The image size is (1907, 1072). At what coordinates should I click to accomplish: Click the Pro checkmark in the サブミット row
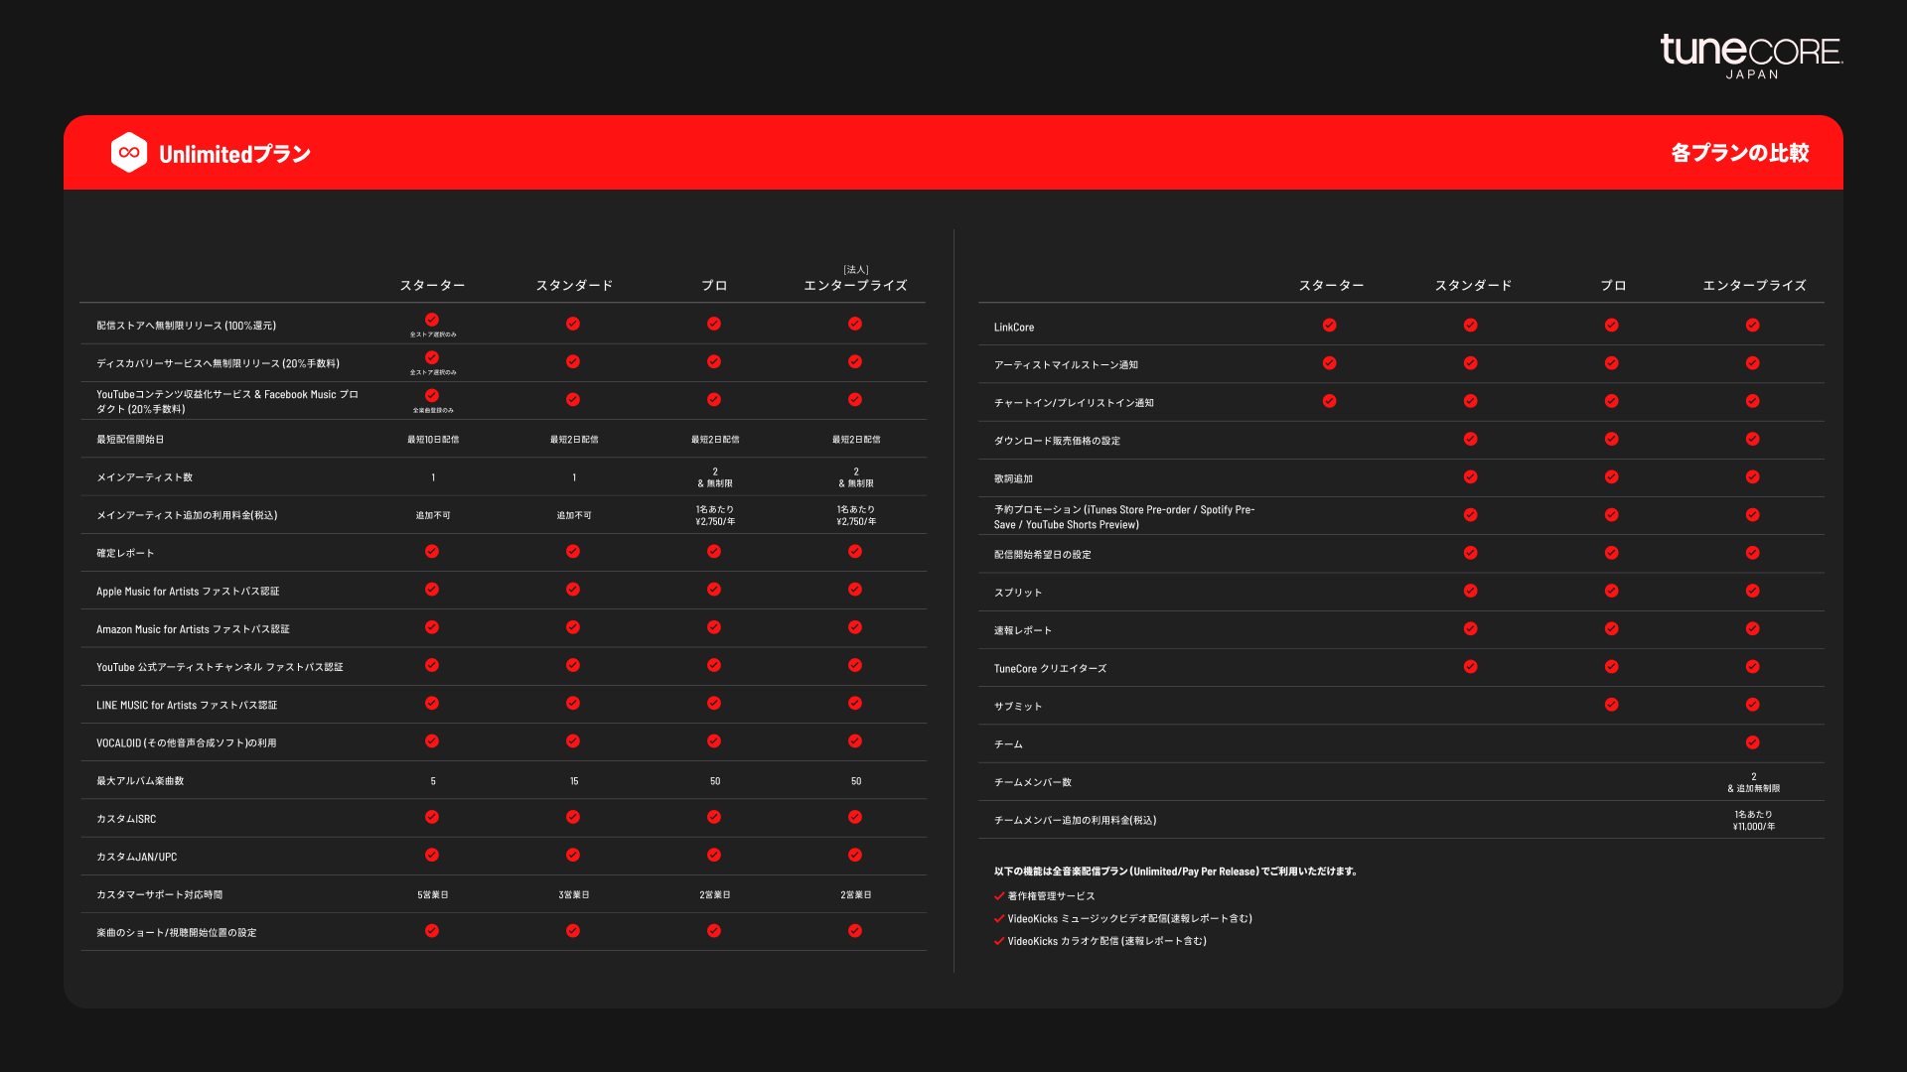click(1611, 705)
